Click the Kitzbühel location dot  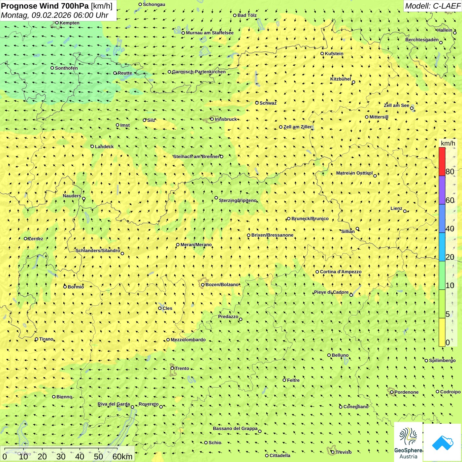pos(353,82)
